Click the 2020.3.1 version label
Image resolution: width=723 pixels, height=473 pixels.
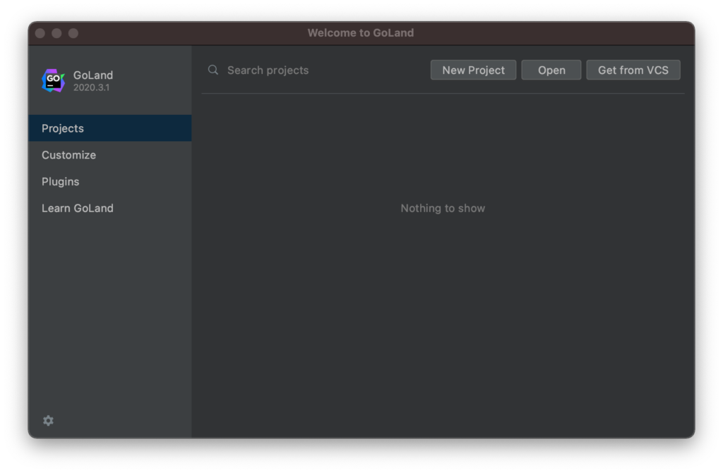coord(91,88)
